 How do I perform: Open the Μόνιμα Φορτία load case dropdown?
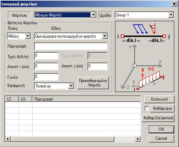(93, 15)
